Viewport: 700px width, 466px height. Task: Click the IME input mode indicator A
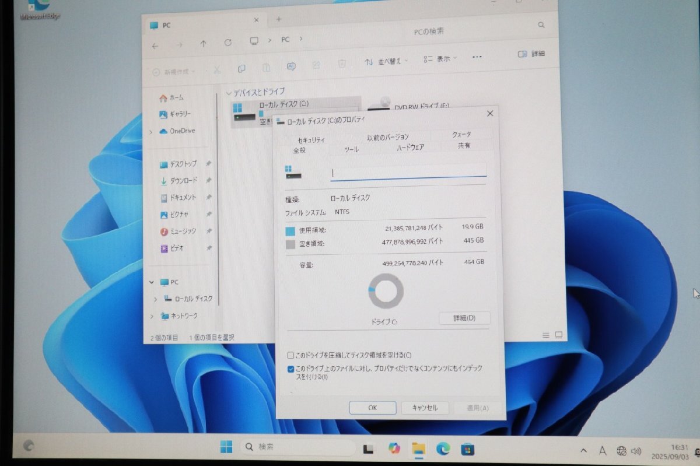[x=603, y=450]
